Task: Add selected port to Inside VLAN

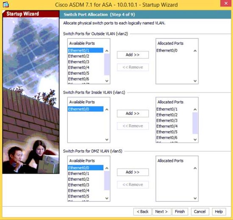Action: [133, 114]
